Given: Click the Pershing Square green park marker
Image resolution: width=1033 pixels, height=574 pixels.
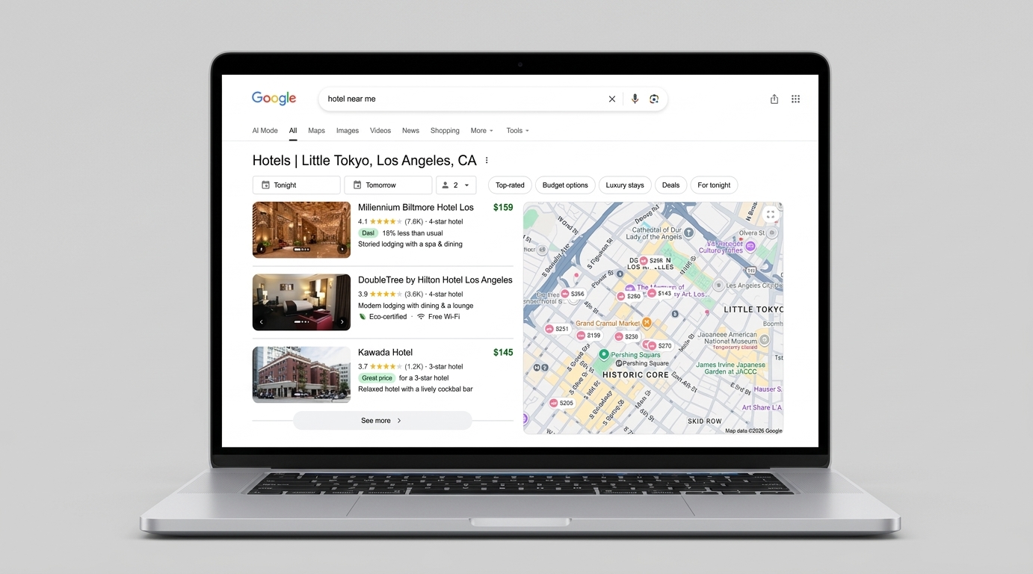Looking at the screenshot, I should [604, 354].
